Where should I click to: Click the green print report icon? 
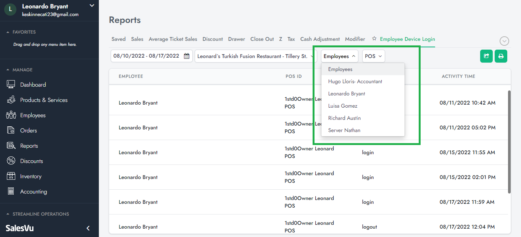pyautogui.click(x=501, y=56)
